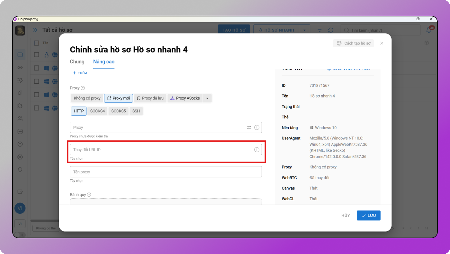Open the extensions puzzle icon in sidebar

tap(20, 106)
